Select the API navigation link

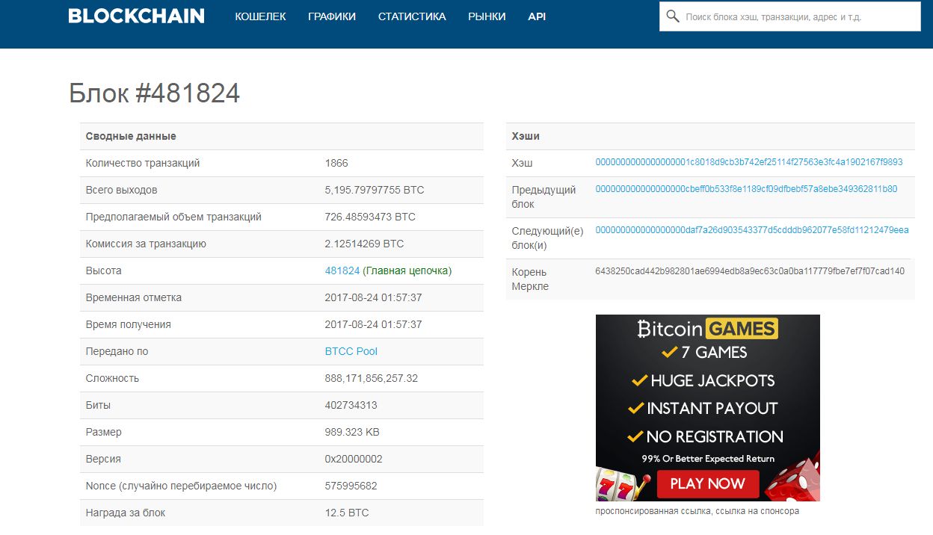537,16
